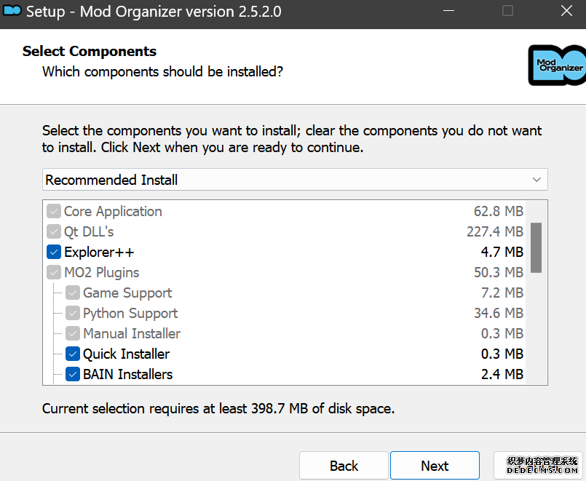The image size is (586, 481).
Task: Click the Mod Organizer title bar icon
Action: pos(12,11)
